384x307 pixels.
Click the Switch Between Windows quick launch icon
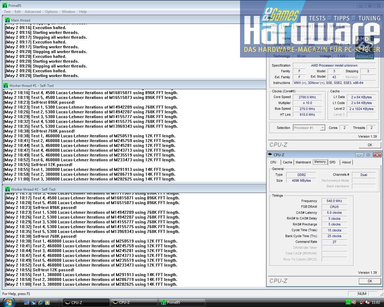pyautogui.click(x=34, y=303)
